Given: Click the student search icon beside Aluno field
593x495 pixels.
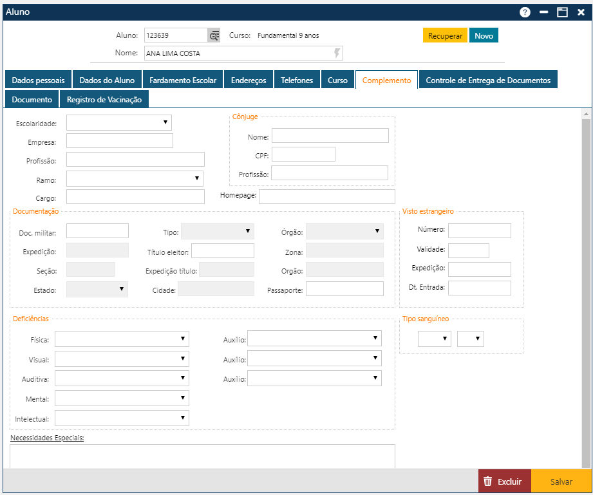Looking at the screenshot, I should 214,35.
